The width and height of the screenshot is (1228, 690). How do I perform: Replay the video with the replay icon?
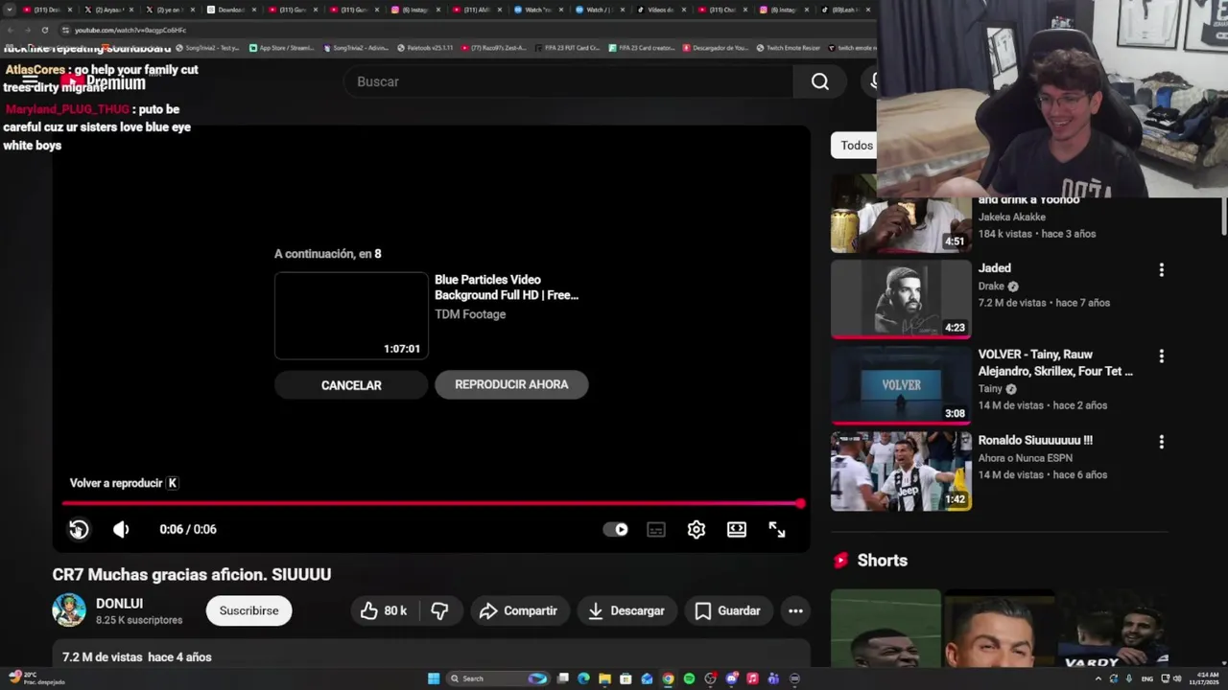(79, 529)
